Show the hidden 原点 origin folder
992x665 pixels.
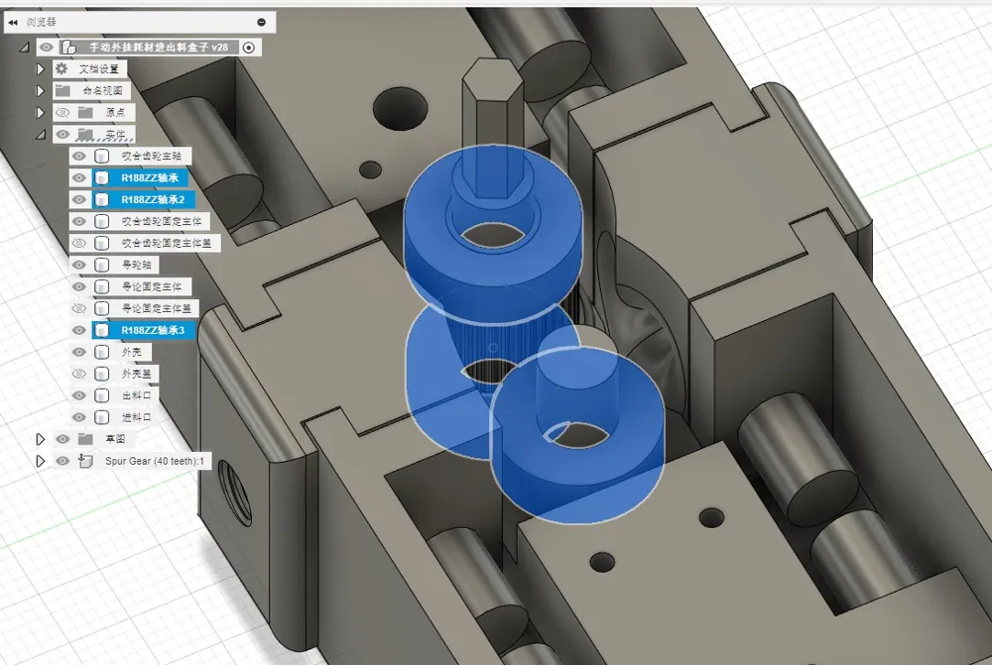point(62,112)
